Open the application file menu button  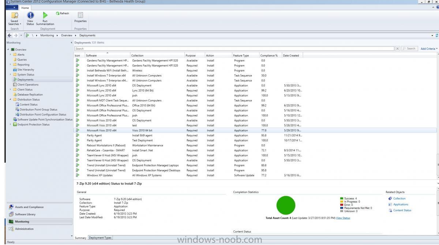point(12,7)
